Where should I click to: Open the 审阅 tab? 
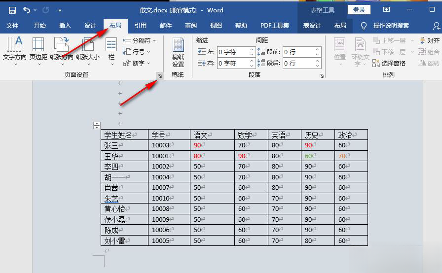point(191,26)
